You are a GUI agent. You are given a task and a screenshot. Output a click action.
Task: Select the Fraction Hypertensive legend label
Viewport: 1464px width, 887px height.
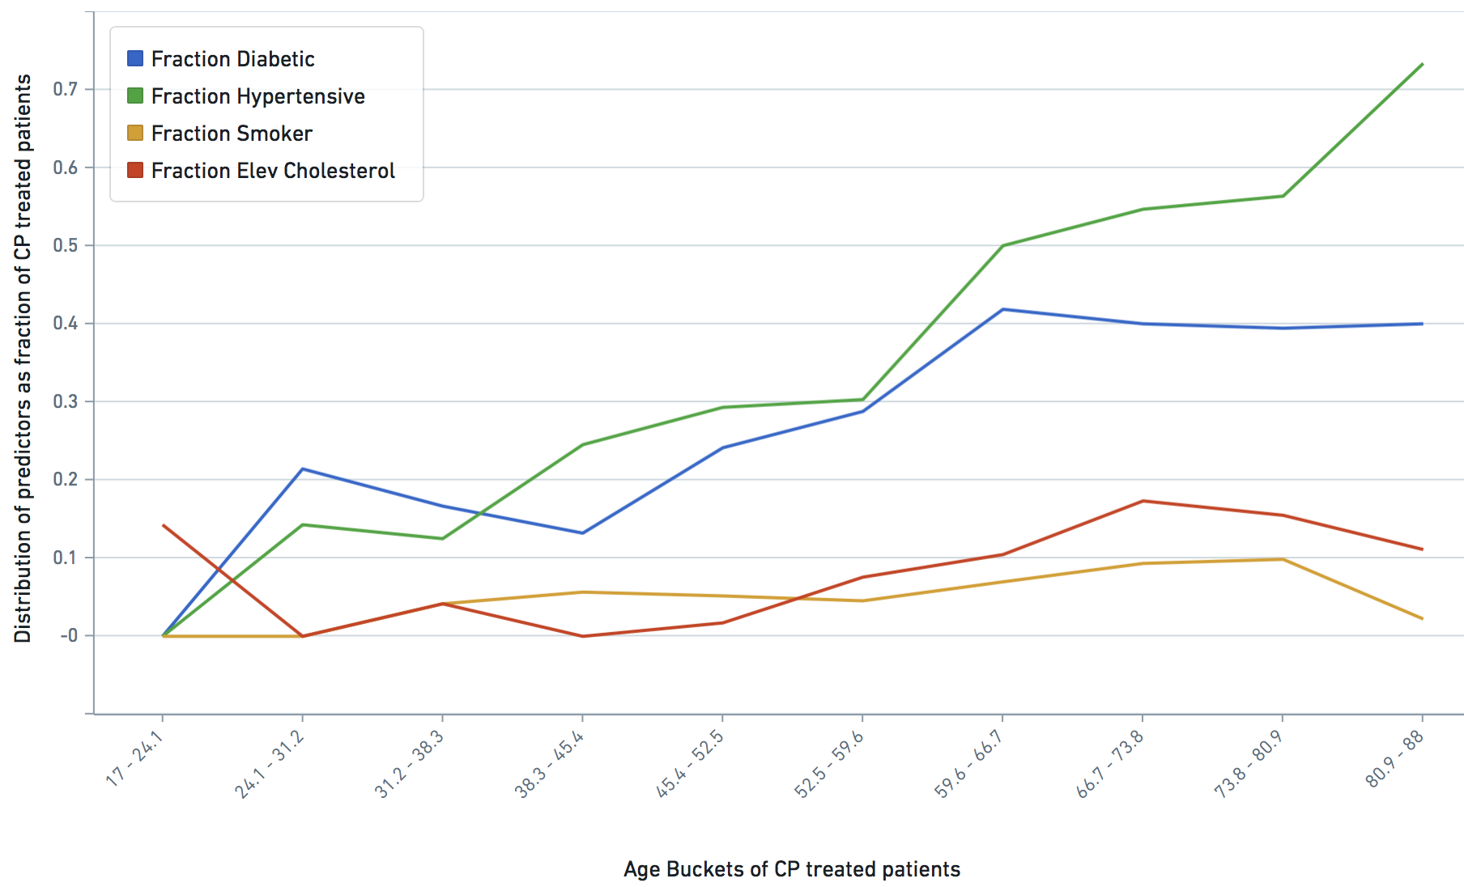[257, 96]
